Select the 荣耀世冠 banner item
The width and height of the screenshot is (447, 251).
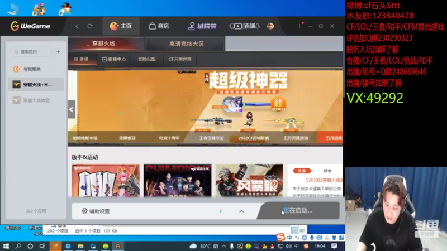coord(127,138)
